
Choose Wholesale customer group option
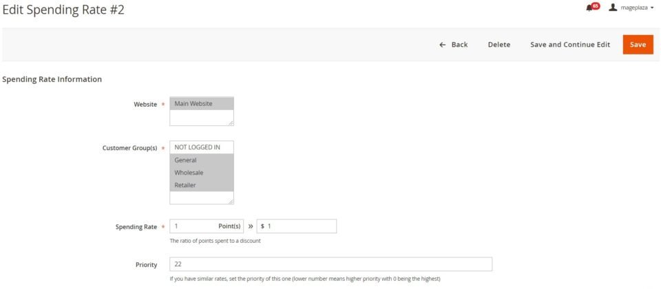[201, 173]
